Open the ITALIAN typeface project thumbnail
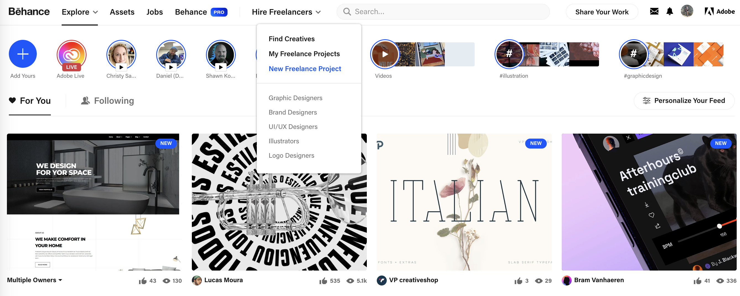Image resolution: width=740 pixels, height=296 pixels. (464, 202)
